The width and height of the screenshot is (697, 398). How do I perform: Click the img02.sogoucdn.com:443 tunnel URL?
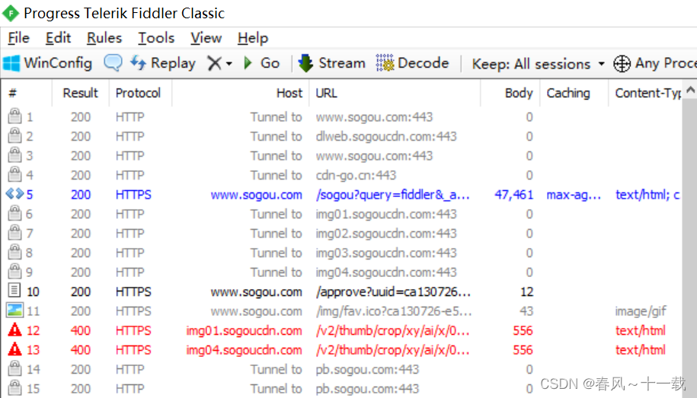click(386, 234)
